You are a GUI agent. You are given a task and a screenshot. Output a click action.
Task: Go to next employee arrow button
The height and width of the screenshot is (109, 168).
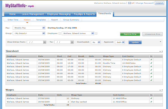coord(96,33)
